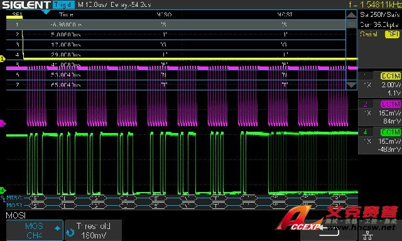Viewport: 402px width, 241px height.
Task: Click the channel 1 yellow ground marker
Action: pyautogui.click(x=3, y=58)
